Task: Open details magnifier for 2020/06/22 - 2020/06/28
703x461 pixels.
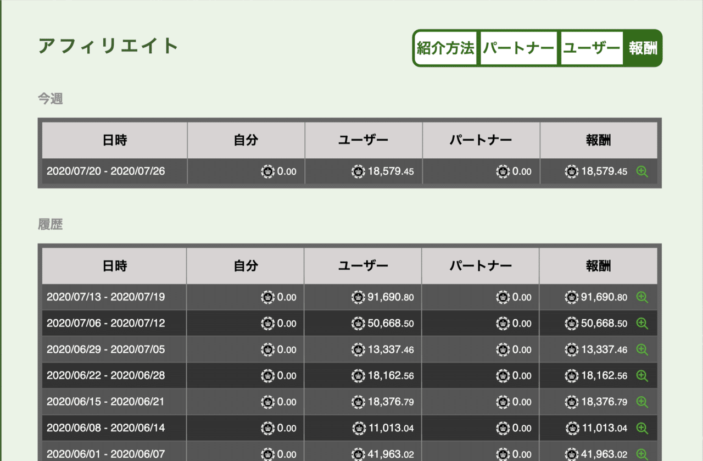Action: pos(642,376)
